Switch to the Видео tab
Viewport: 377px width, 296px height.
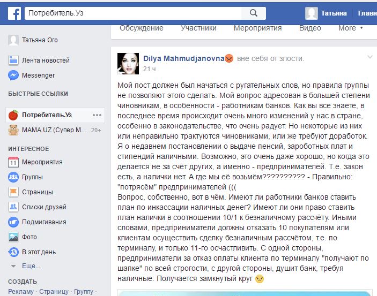(310, 28)
